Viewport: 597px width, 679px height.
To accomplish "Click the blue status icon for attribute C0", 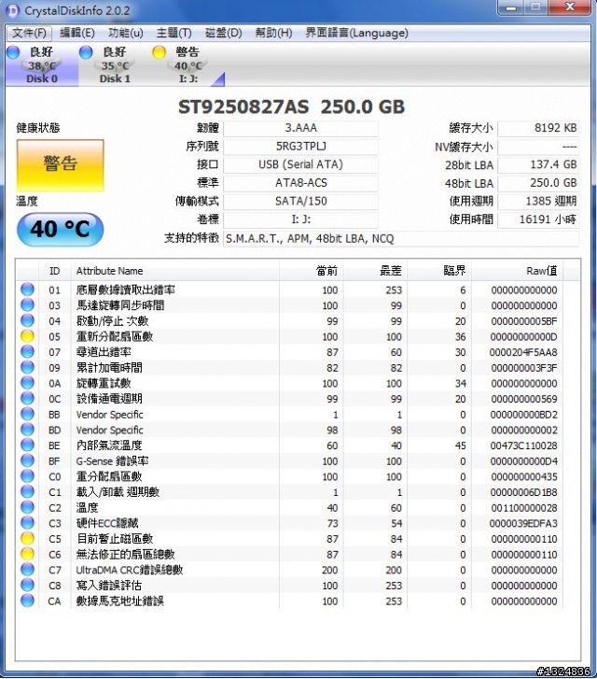I will click(x=27, y=476).
